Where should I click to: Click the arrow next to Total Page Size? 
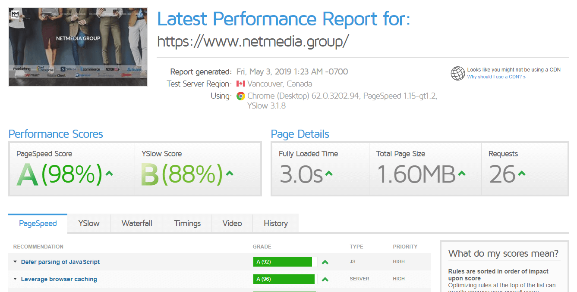click(462, 174)
